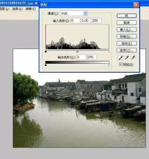This screenshot has width=149, height=159.
Task: Click the input highlight white triangle
Action: pos(109,52)
